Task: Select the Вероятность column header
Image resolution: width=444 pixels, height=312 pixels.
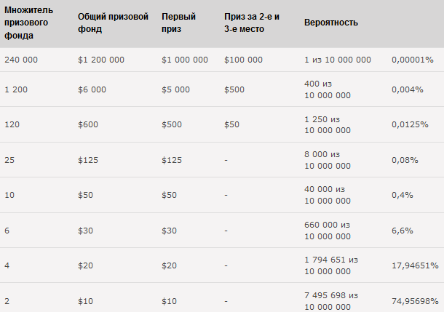Action: [331, 23]
